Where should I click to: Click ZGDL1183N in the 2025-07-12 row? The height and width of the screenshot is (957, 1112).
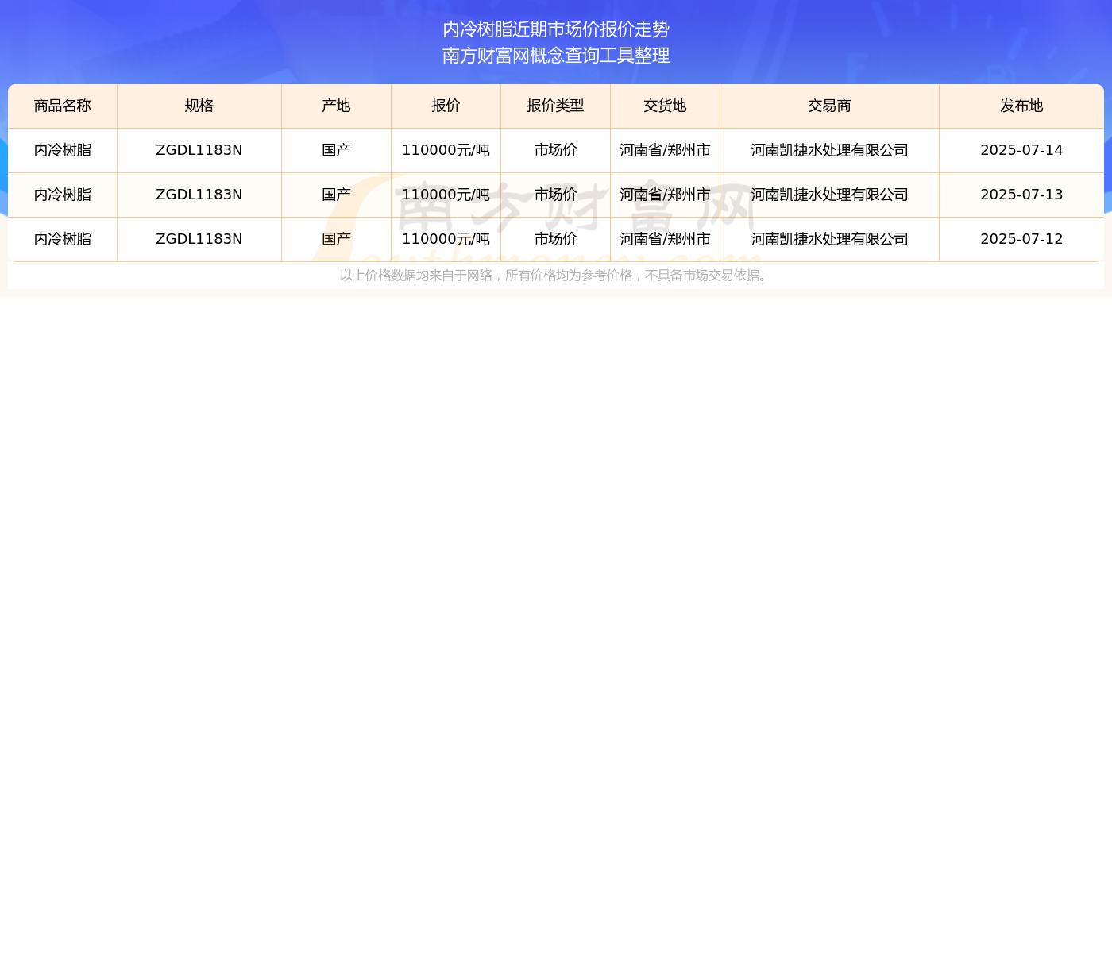(x=199, y=239)
